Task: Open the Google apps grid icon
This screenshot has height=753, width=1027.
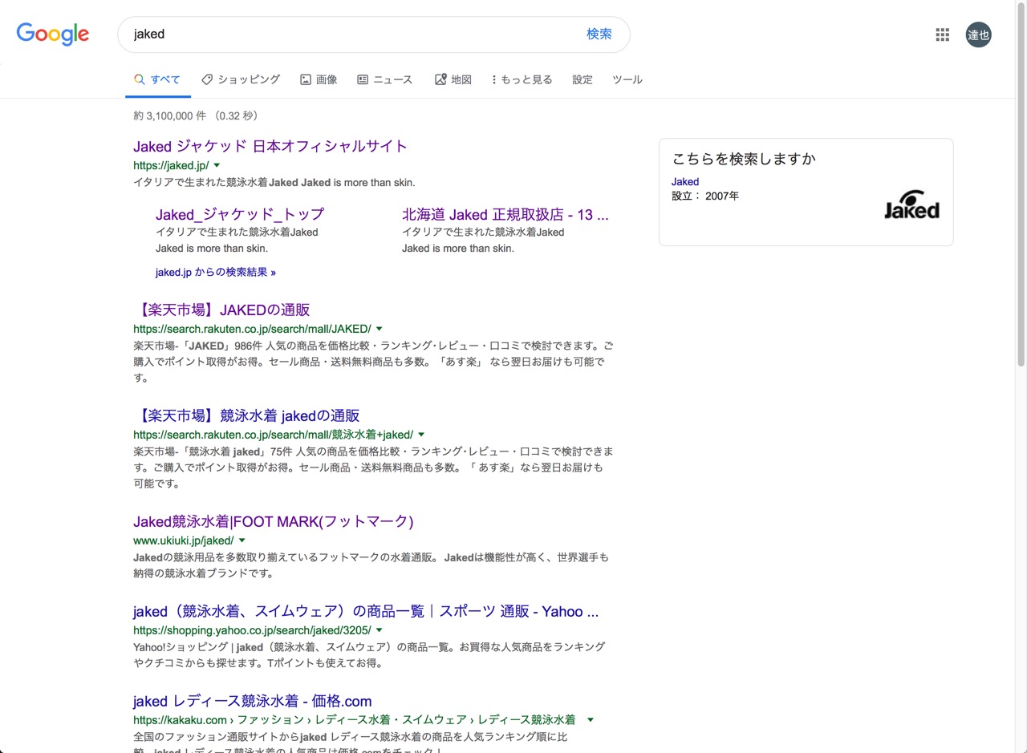Action: pyautogui.click(x=943, y=34)
